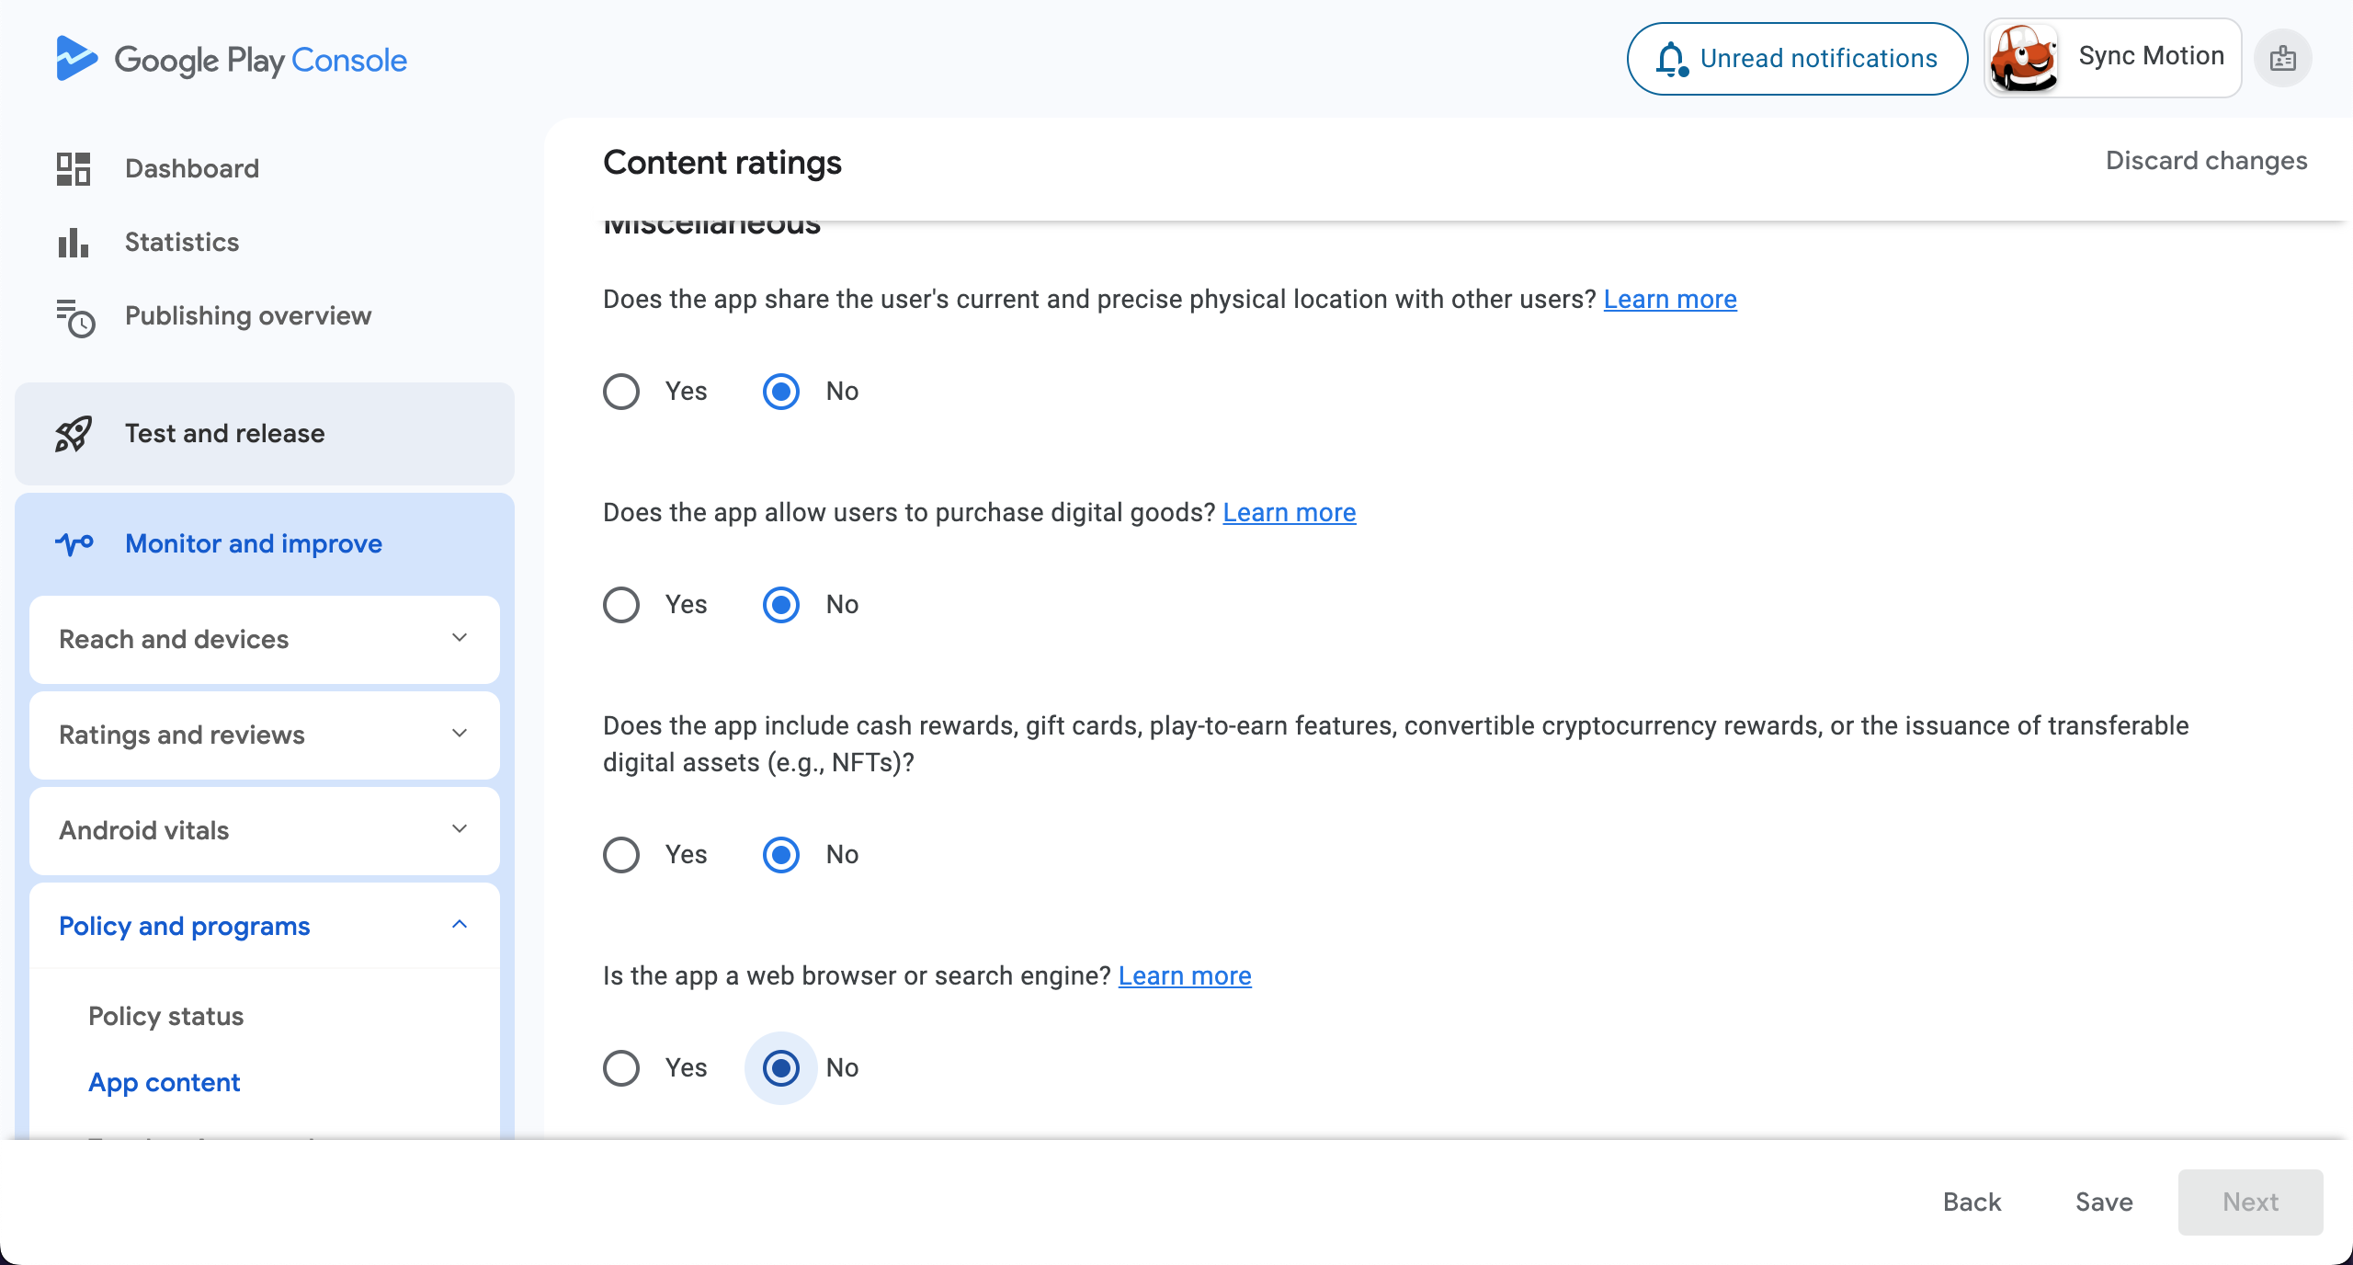Click the 'digital assets (e.g., NFTs)?' text

pyautogui.click(x=759, y=763)
